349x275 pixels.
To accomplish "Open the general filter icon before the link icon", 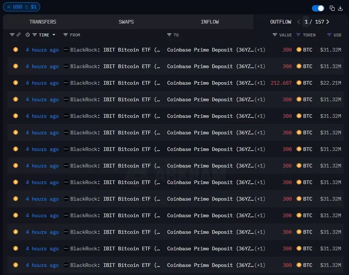I will pyautogui.click(x=12, y=35).
